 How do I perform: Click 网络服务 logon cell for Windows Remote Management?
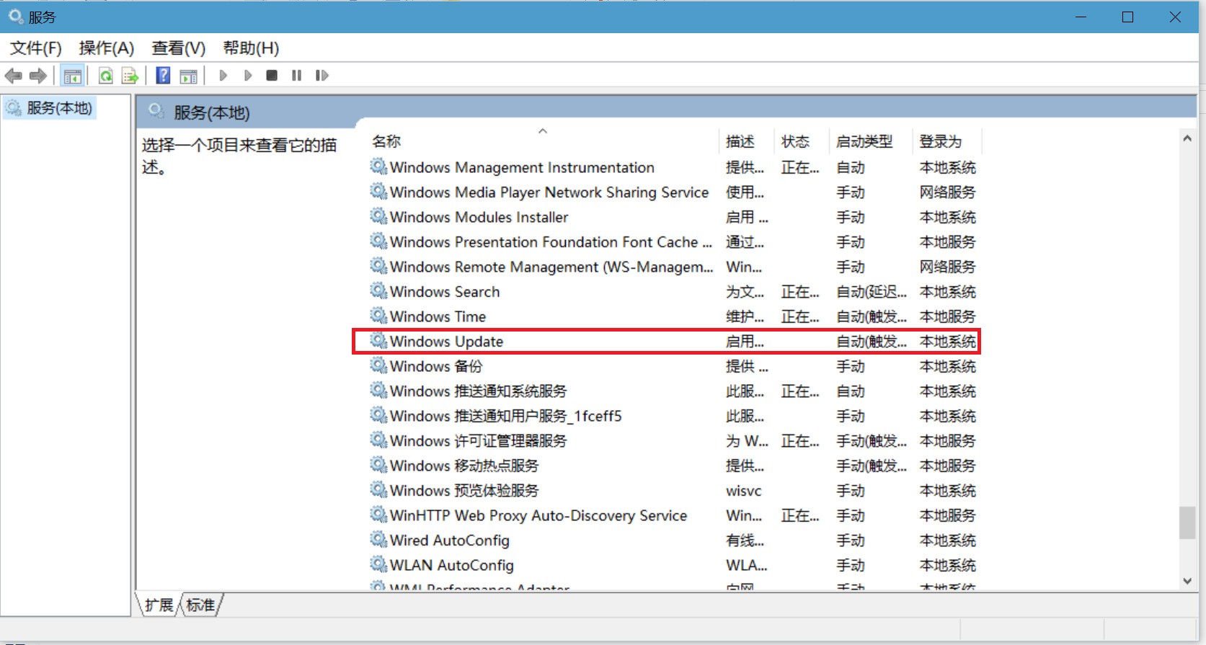click(947, 267)
